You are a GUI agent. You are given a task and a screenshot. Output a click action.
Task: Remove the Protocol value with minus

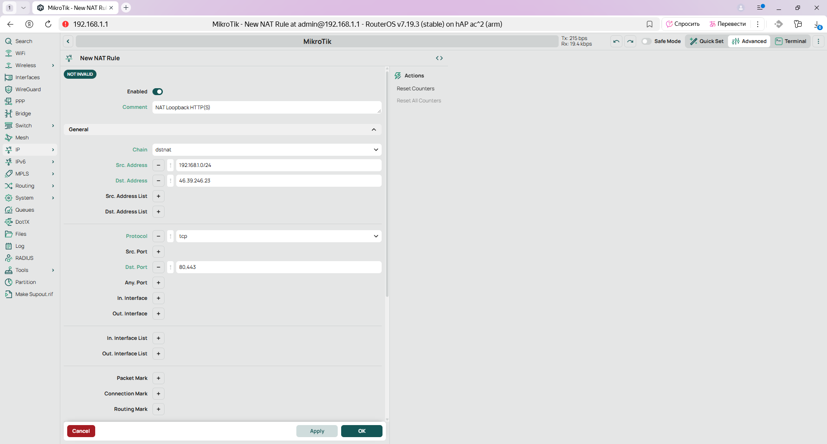click(159, 236)
